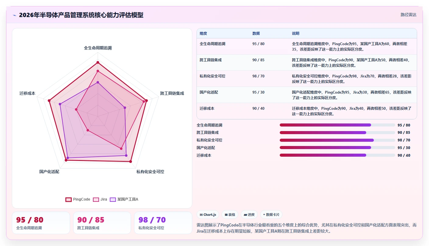Click the page title 2026年半导体产品管理系统核心能力评估模型

81,15
